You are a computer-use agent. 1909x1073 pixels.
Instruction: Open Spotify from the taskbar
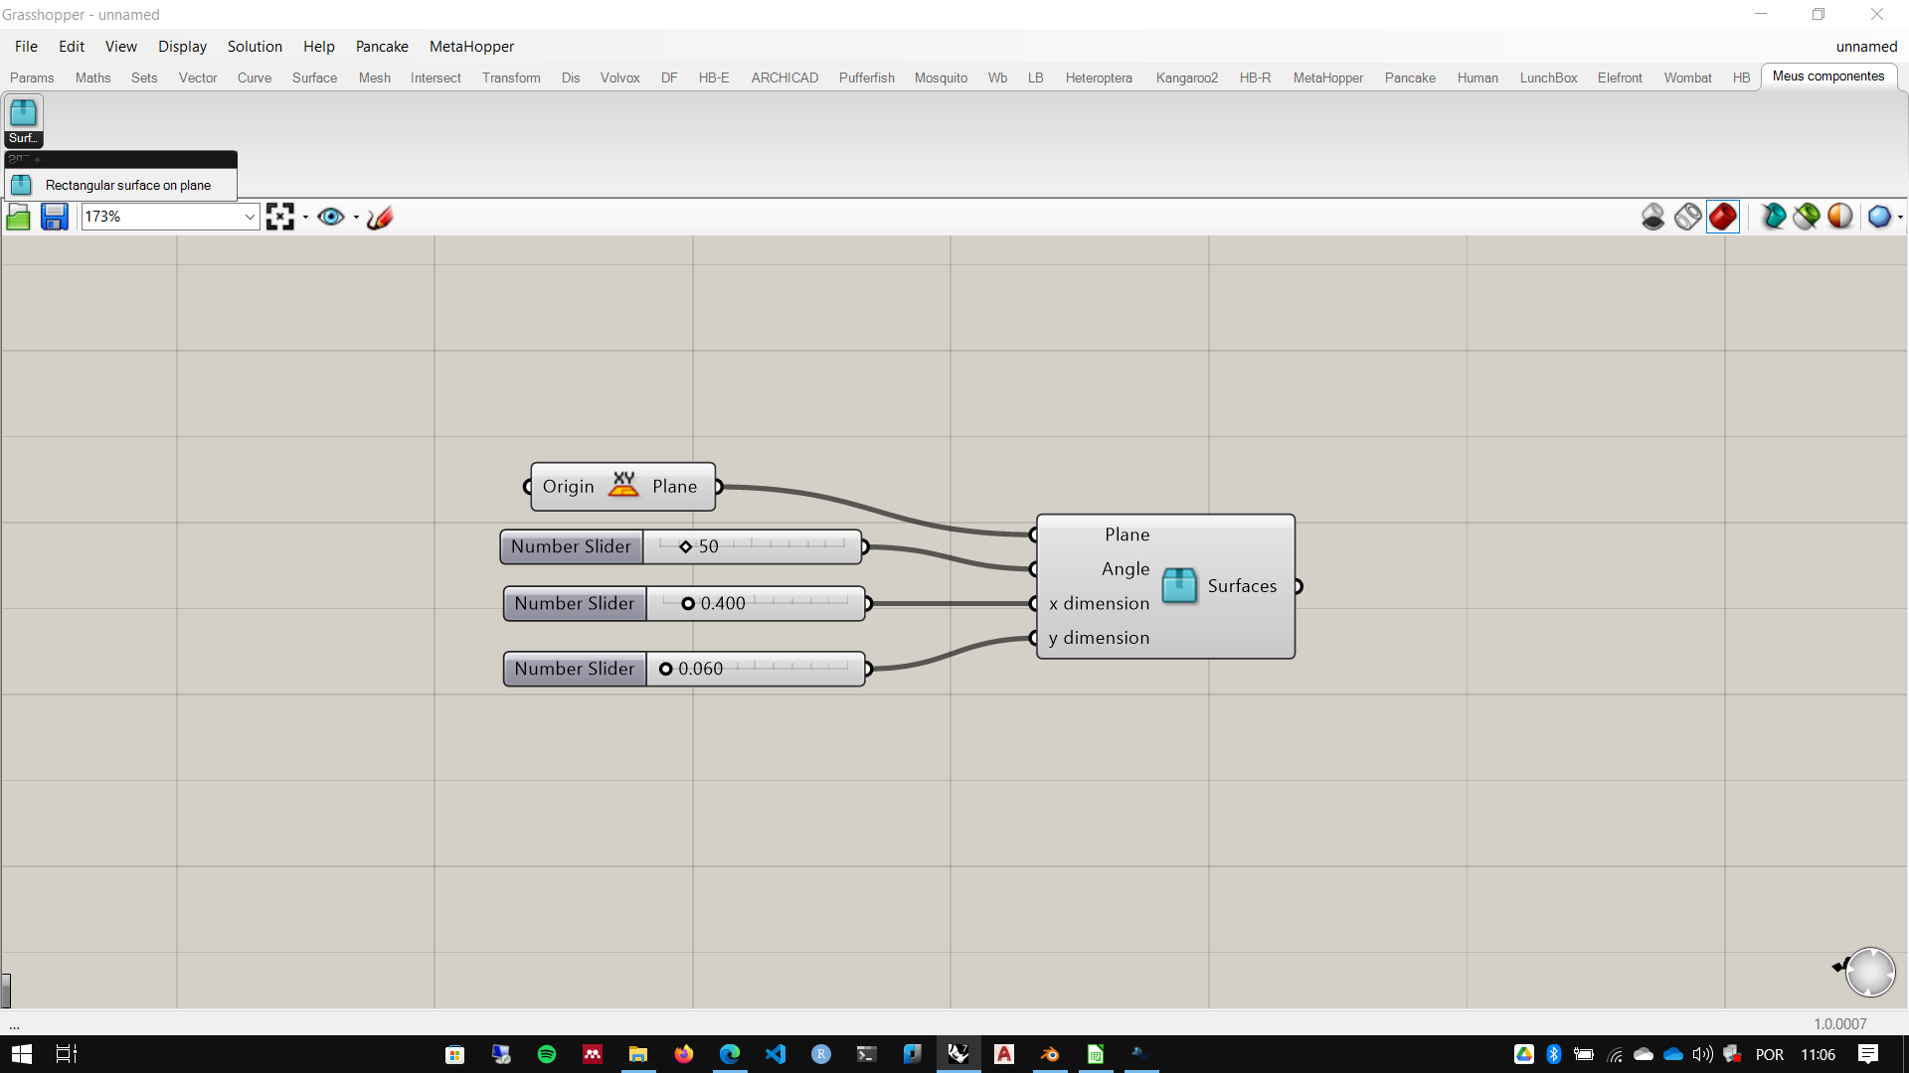click(547, 1054)
